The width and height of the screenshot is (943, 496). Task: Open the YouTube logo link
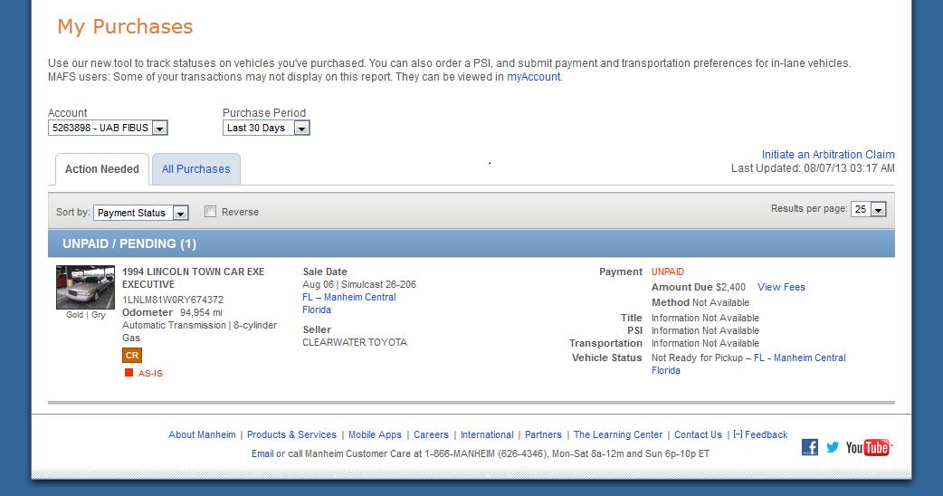click(868, 447)
